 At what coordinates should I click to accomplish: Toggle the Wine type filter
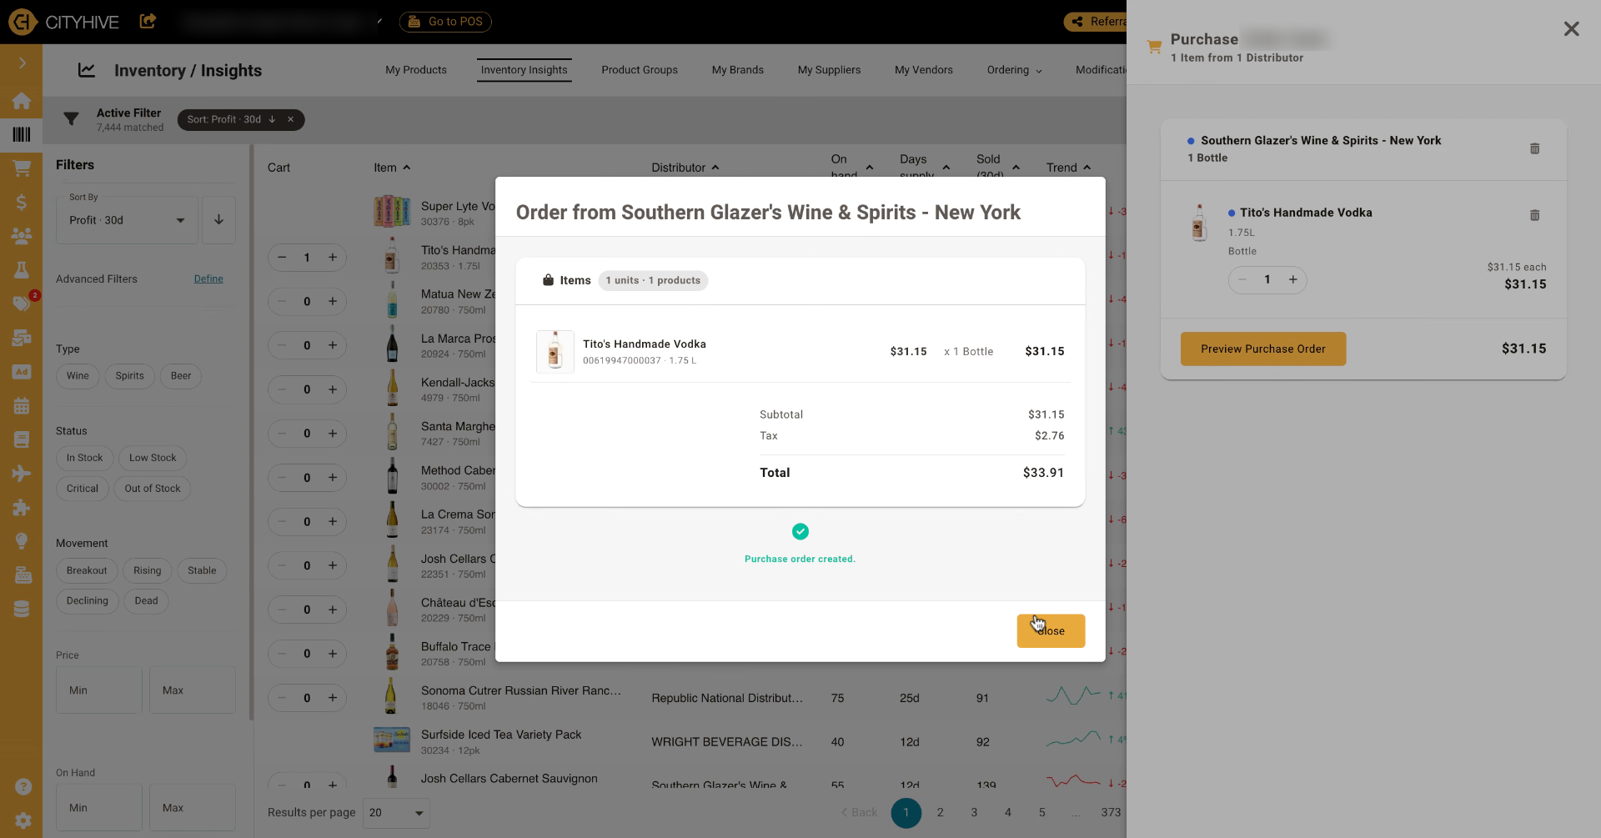[x=78, y=376]
